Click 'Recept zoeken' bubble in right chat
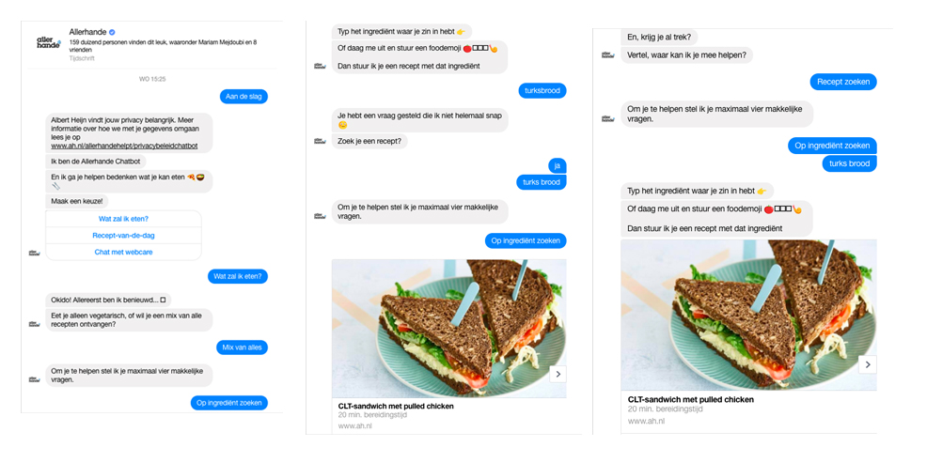The image size is (927, 463). (x=843, y=82)
